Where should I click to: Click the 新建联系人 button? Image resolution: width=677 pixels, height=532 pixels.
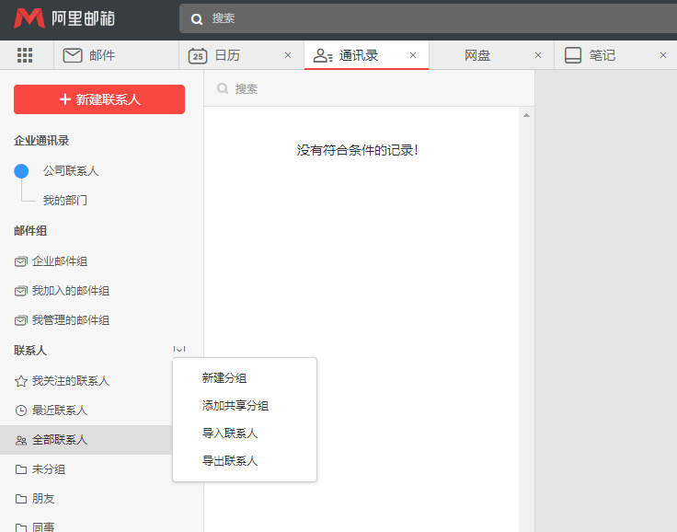(99, 99)
